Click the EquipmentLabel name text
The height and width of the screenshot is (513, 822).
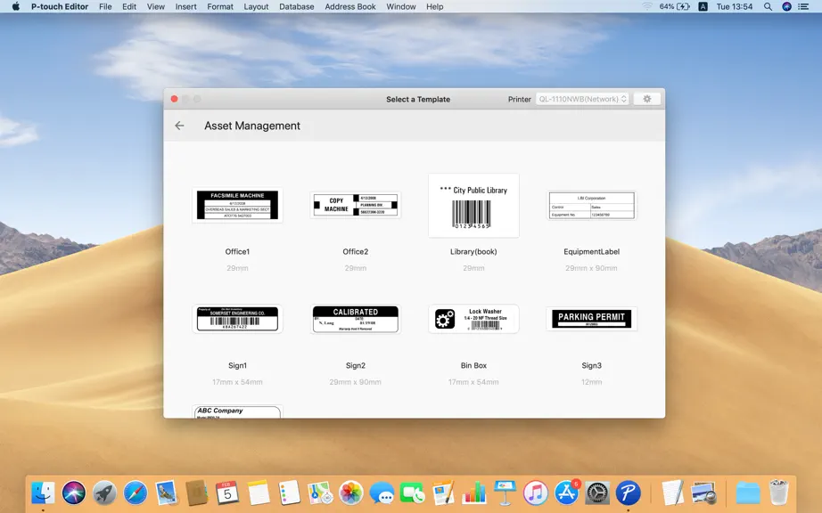point(591,252)
